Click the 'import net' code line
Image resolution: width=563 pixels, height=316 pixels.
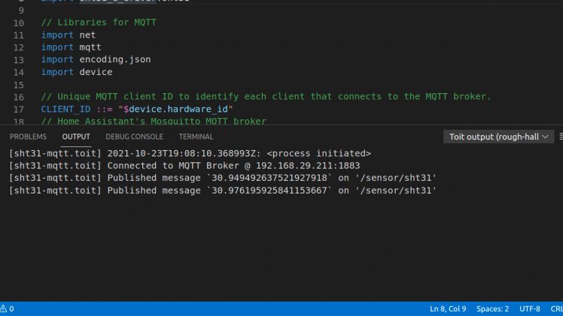(68, 35)
